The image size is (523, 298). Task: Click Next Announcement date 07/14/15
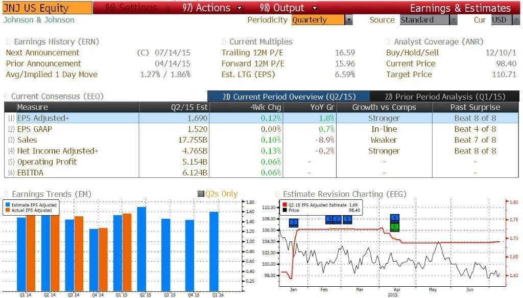point(173,53)
